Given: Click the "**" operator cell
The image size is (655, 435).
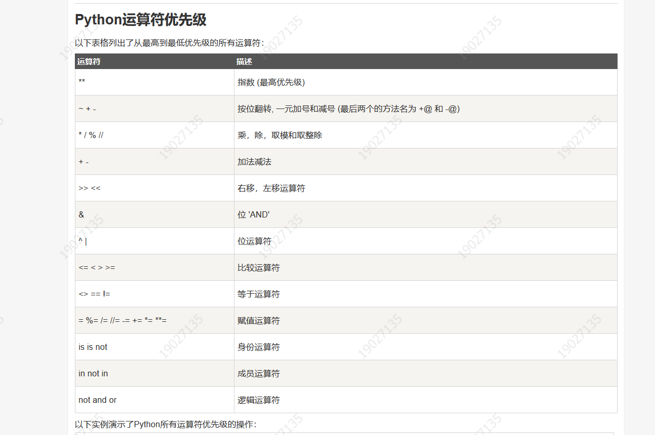Looking at the screenshot, I should coord(154,82).
